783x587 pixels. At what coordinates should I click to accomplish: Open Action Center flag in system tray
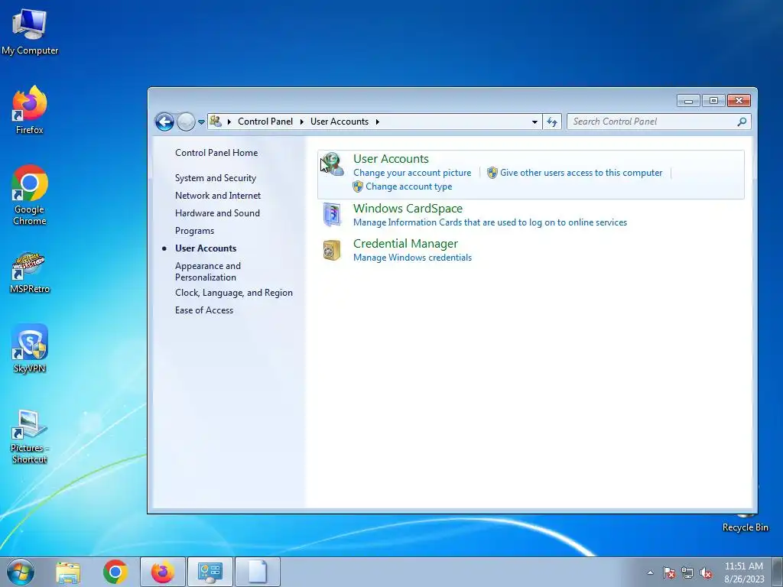(x=668, y=572)
